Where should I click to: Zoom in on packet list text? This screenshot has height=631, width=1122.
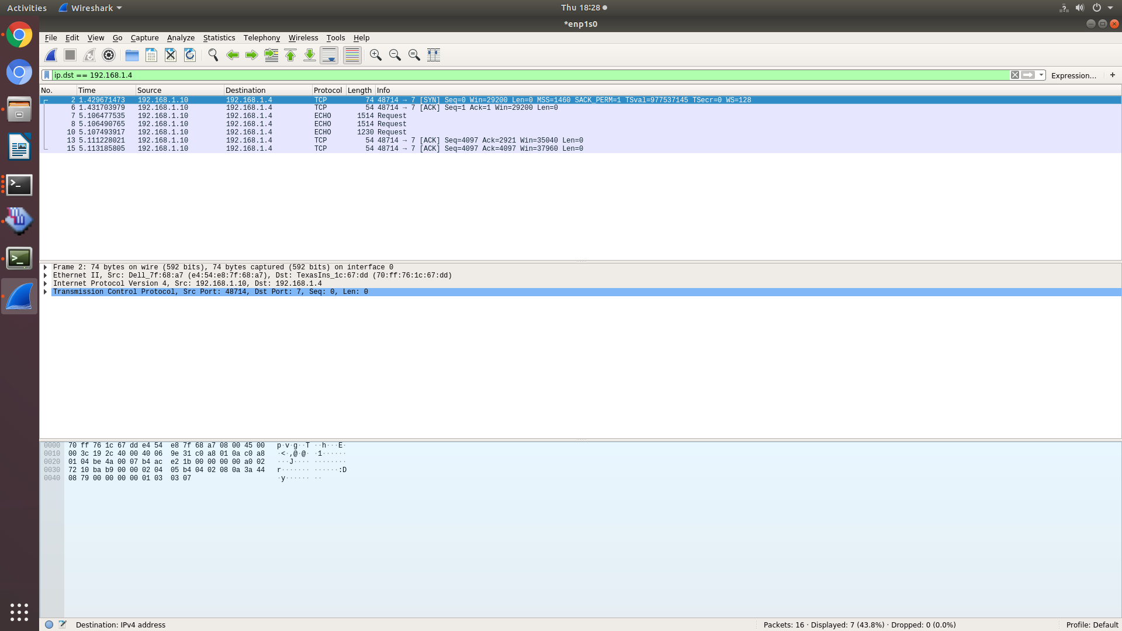click(376, 55)
